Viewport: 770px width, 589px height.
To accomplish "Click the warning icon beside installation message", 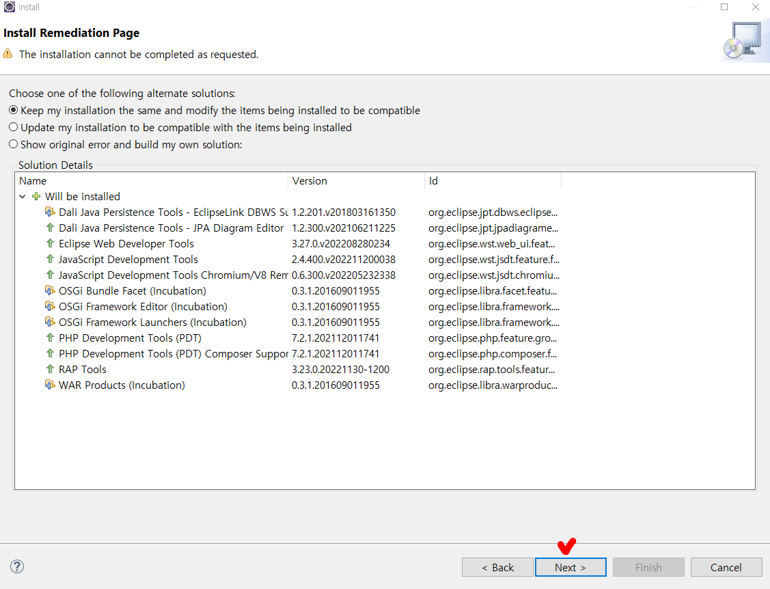I will (x=8, y=53).
